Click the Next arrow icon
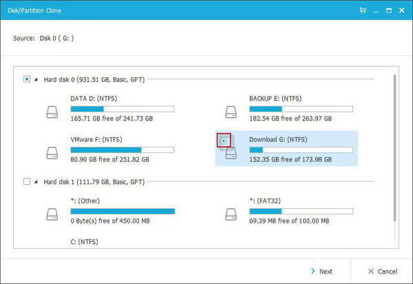413x284 pixels. pyautogui.click(x=313, y=271)
